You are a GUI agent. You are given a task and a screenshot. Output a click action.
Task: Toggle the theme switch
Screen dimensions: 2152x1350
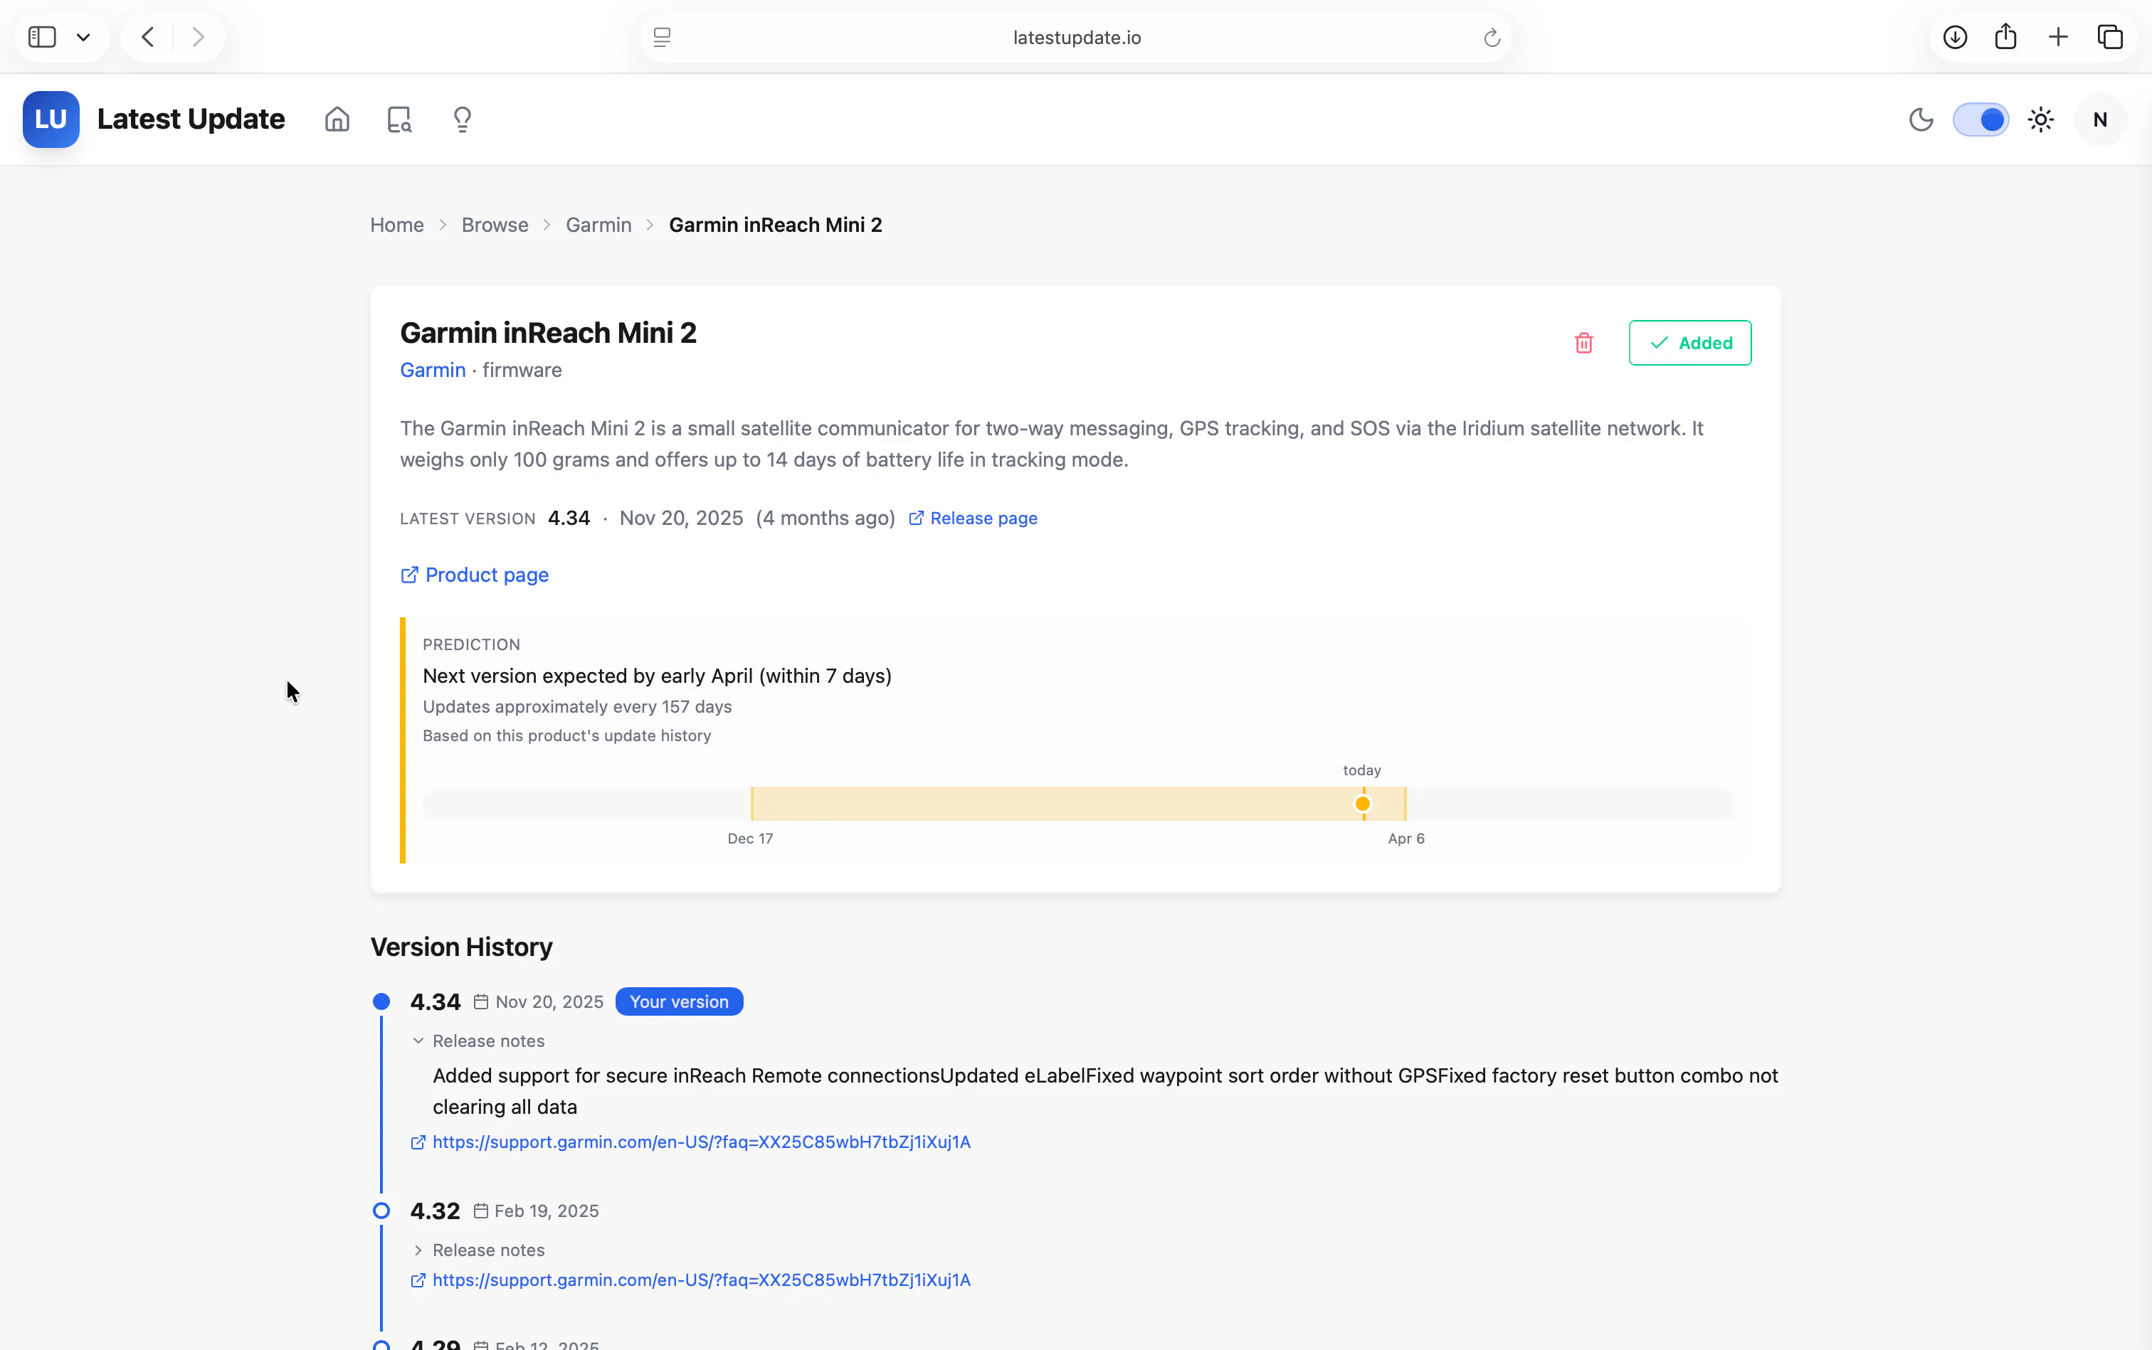[1980, 119]
